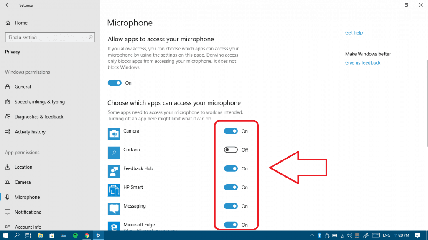Enable microphone access for Cortana
Viewport: 428px width, 240px height.
pyautogui.click(x=231, y=150)
